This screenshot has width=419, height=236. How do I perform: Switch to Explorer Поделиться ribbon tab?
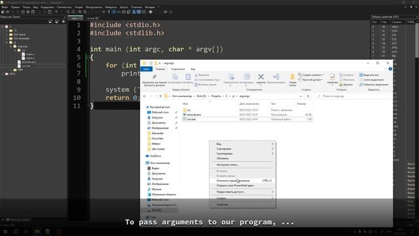(x=177, y=69)
